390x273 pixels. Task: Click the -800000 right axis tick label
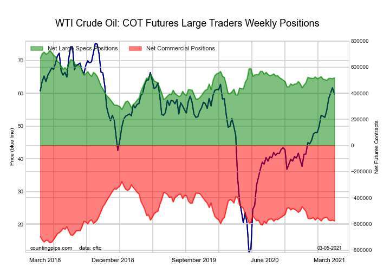pyautogui.click(x=361, y=250)
